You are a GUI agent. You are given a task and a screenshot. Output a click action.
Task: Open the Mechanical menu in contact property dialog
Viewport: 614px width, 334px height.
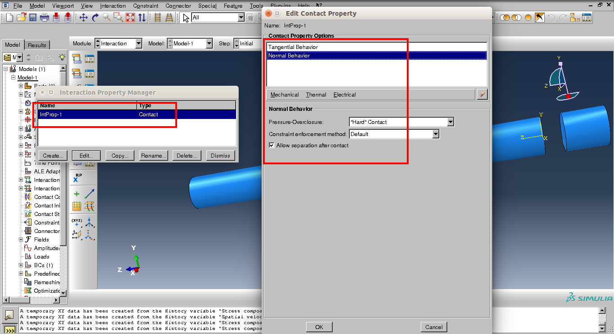click(285, 95)
